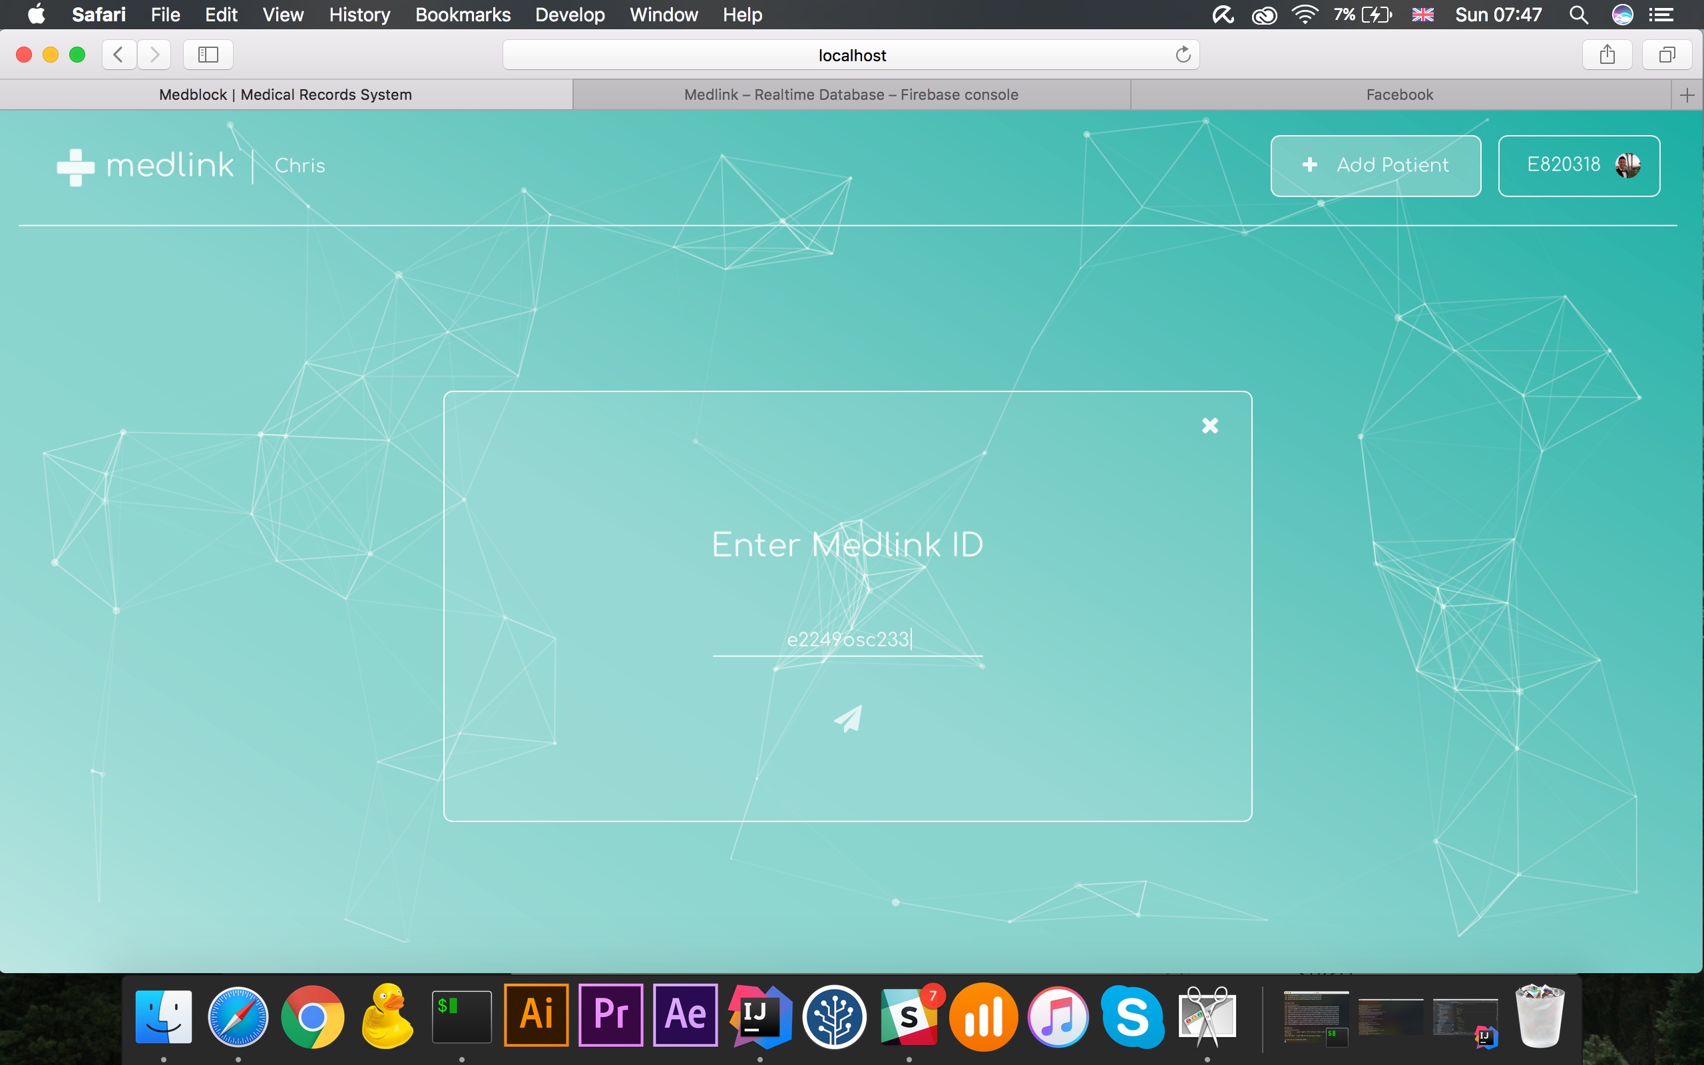Reload the localhost page

[x=1183, y=55]
